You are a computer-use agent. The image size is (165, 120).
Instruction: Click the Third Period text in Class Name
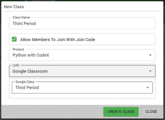pyautogui.click(x=24, y=23)
